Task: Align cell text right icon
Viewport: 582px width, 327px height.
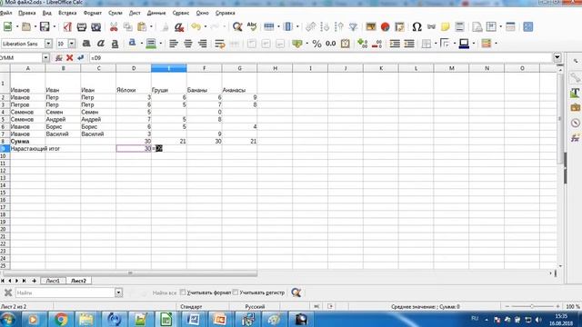Action: (x=202, y=44)
